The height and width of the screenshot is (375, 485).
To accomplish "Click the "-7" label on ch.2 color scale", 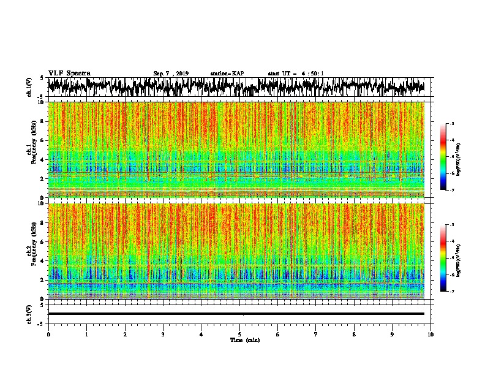I will tap(451, 291).
